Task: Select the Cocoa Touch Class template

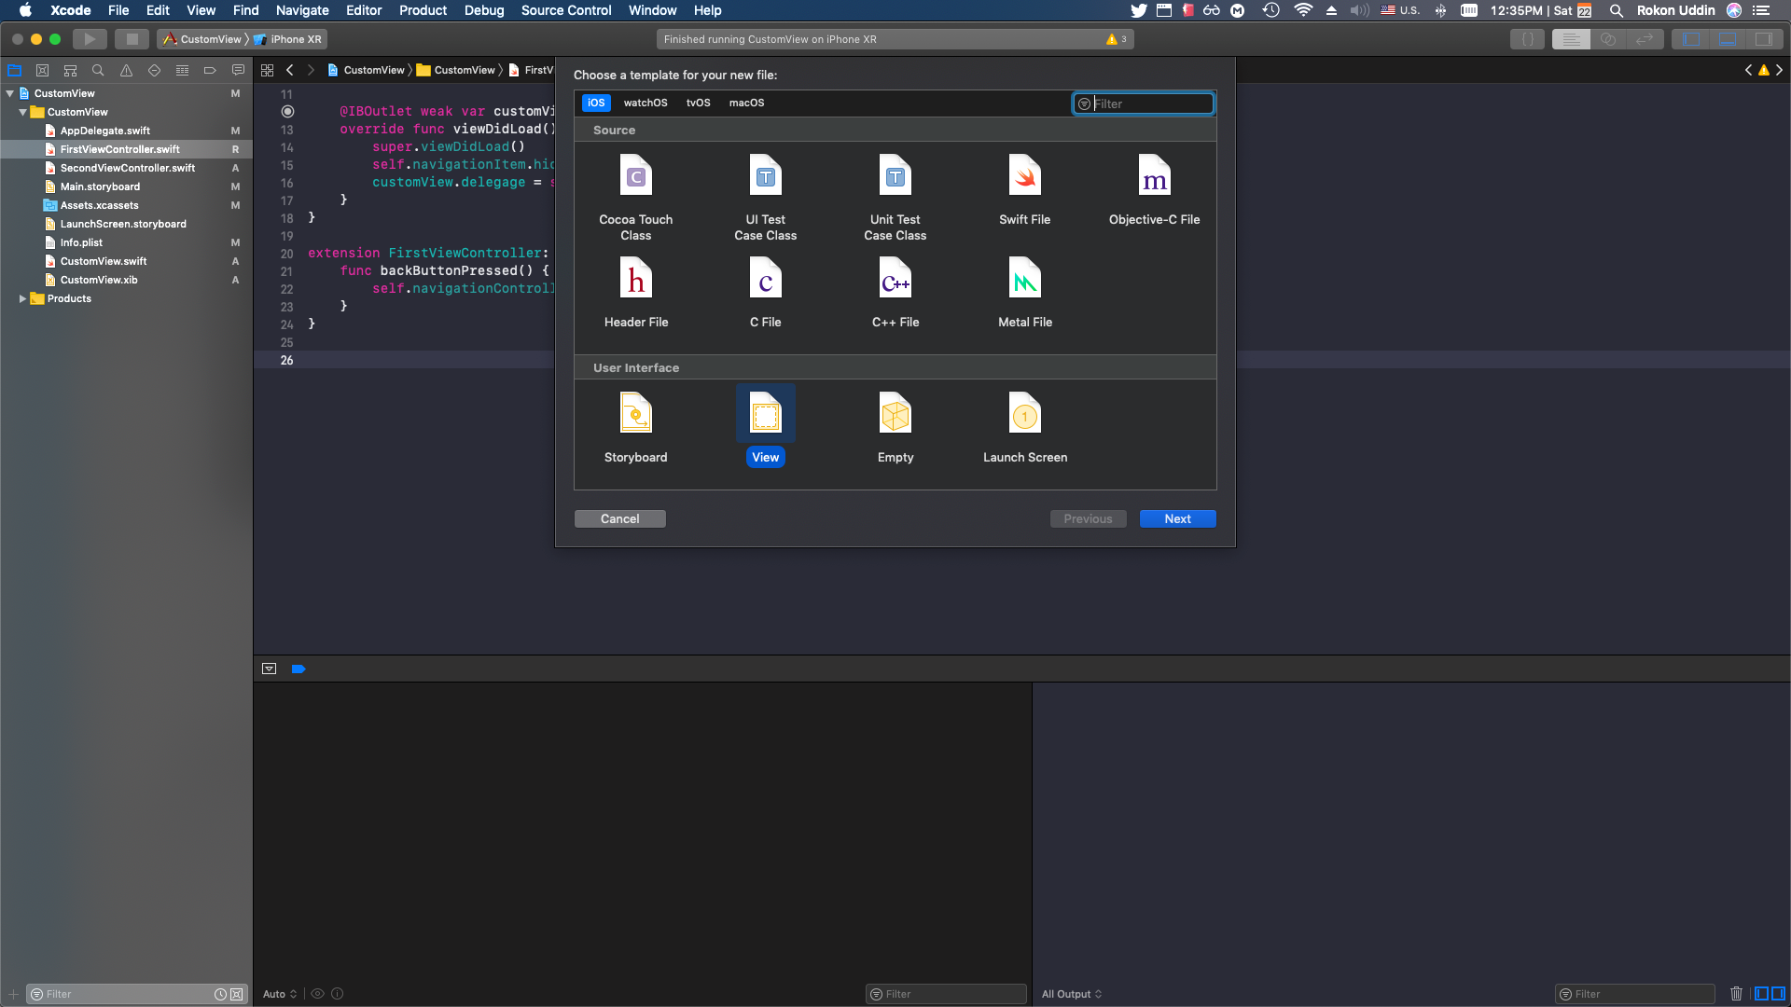Action: point(635,191)
